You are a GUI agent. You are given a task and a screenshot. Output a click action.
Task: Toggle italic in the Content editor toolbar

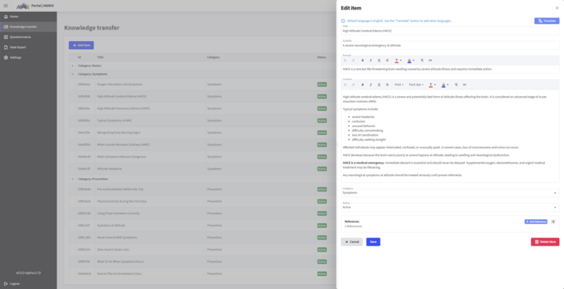coord(371,85)
